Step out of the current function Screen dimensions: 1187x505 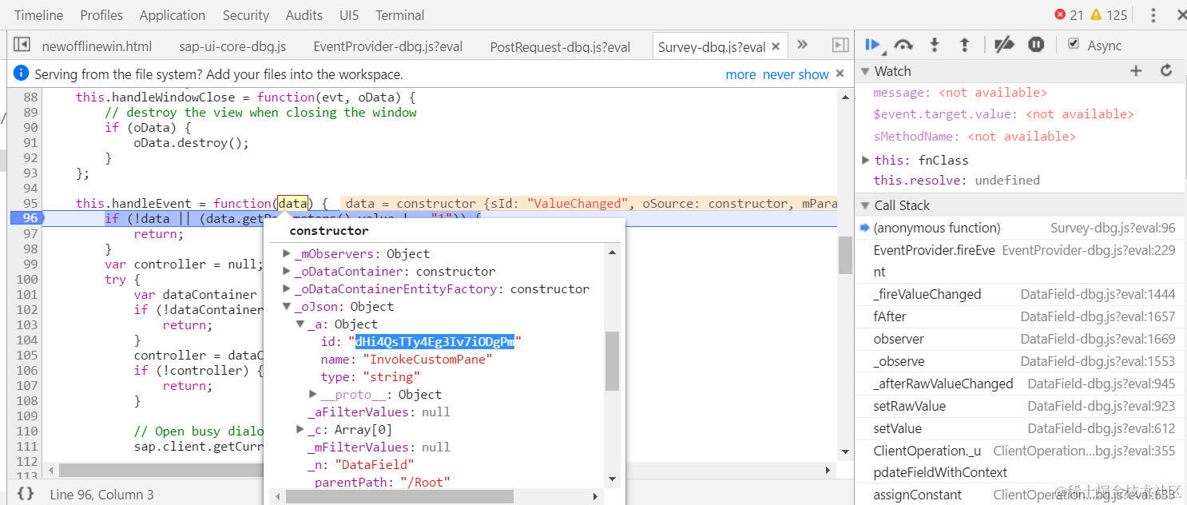coord(964,46)
